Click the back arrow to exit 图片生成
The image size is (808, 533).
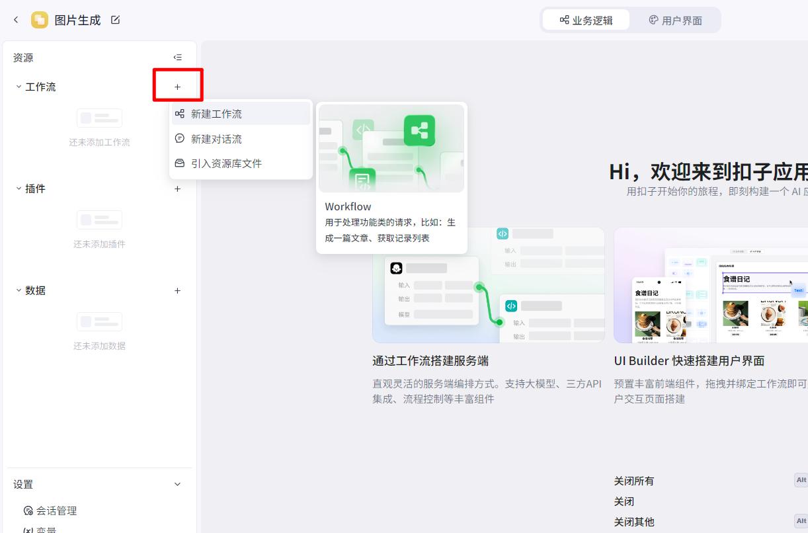click(15, 20)
